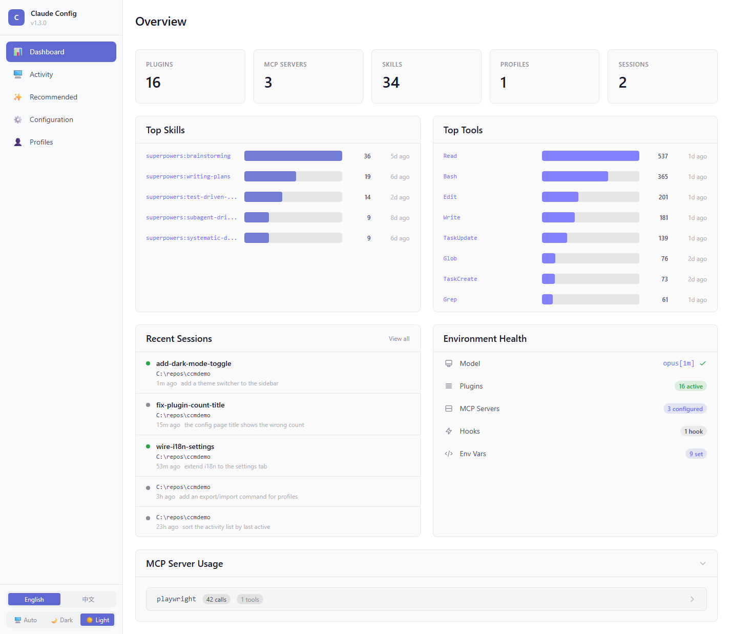Click the Read tool usage bar
The height and width of the screenshot is (634, 730).
[590, 156]
